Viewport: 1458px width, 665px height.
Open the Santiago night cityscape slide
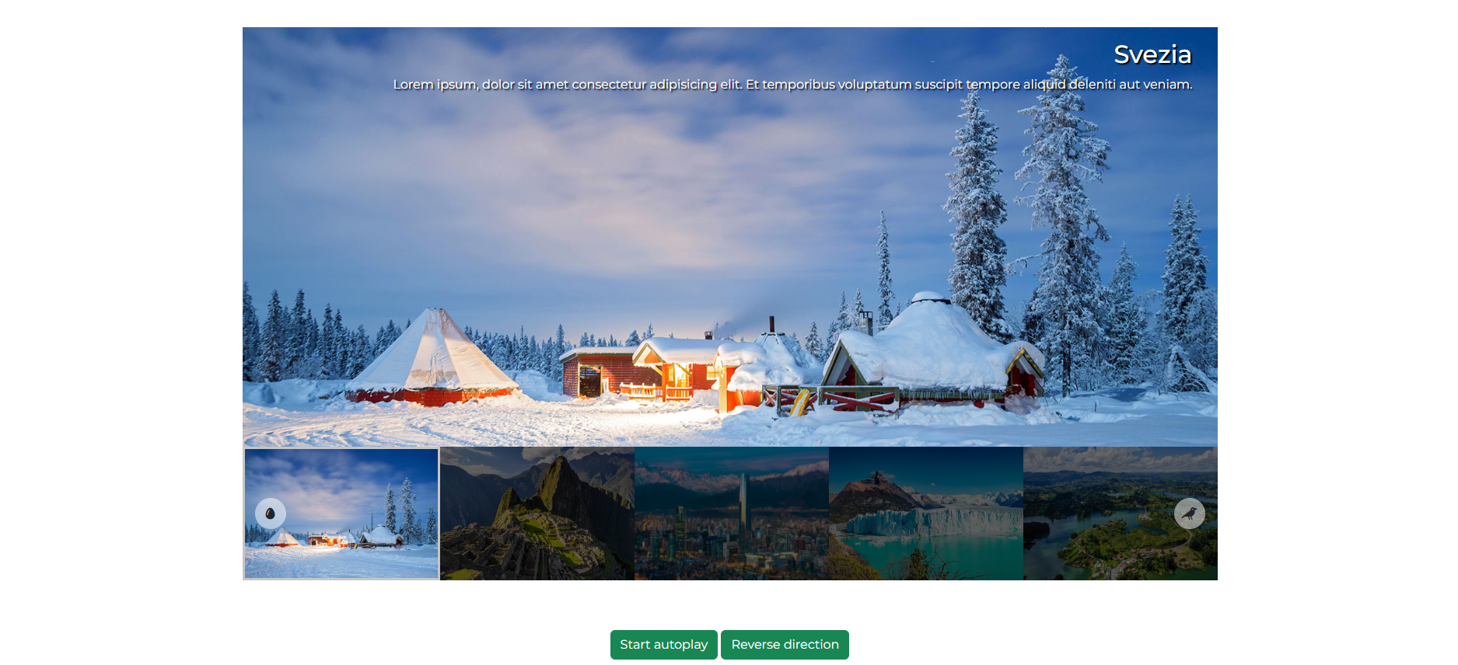click(x=732, y=514)
